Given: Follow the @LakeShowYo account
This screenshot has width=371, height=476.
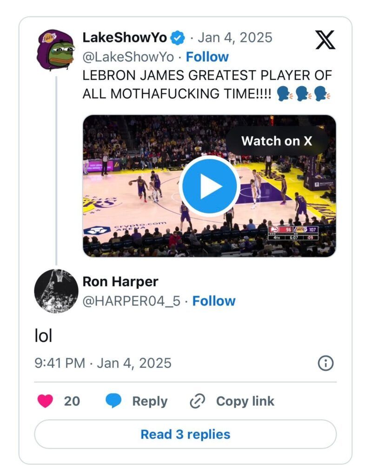Looking at the screenshot, I should 207,57.
